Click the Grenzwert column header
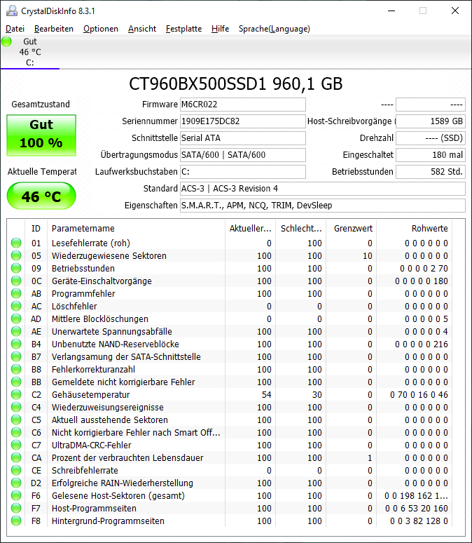Image resolution: width=472 pixels, height=543 pixels. click(x=352, y=229)
